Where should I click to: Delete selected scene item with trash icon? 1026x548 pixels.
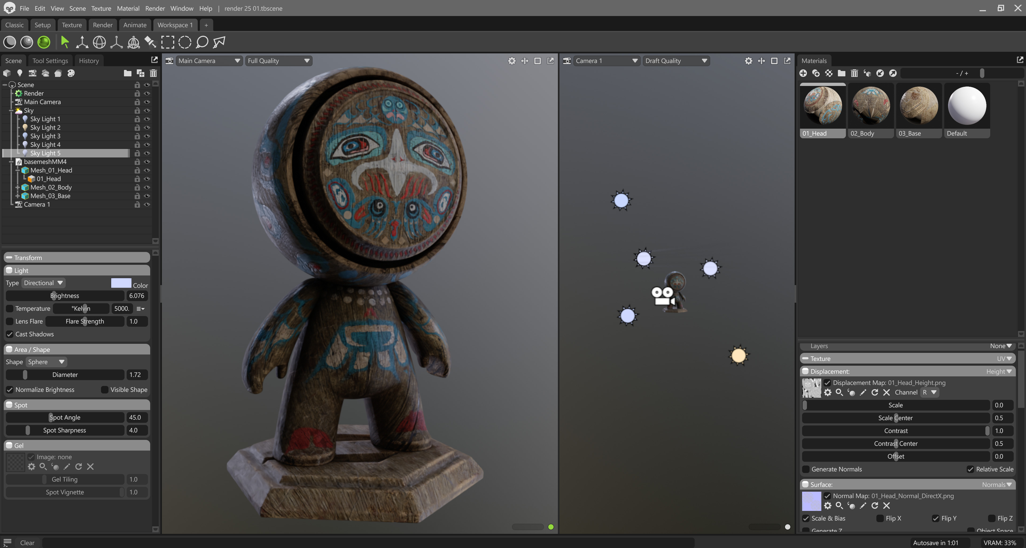[x=153, y=73]
